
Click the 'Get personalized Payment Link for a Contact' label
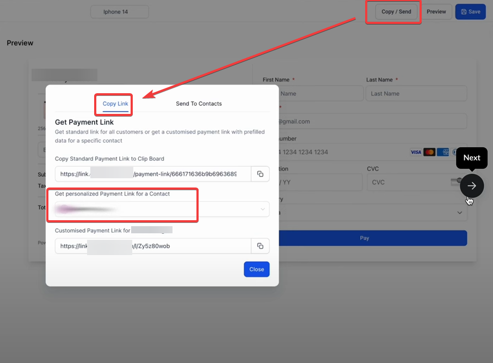pyautogui.click(x=112, y=194)
